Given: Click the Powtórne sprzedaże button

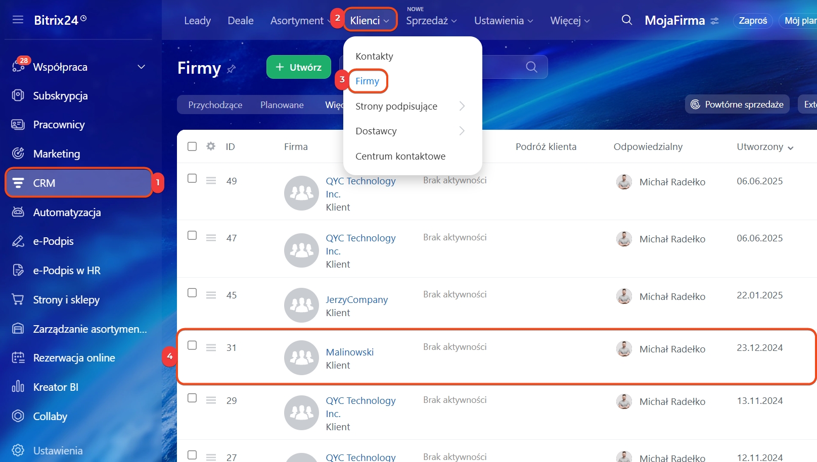Looking at the screenshot, I should (x=737, y=105).
